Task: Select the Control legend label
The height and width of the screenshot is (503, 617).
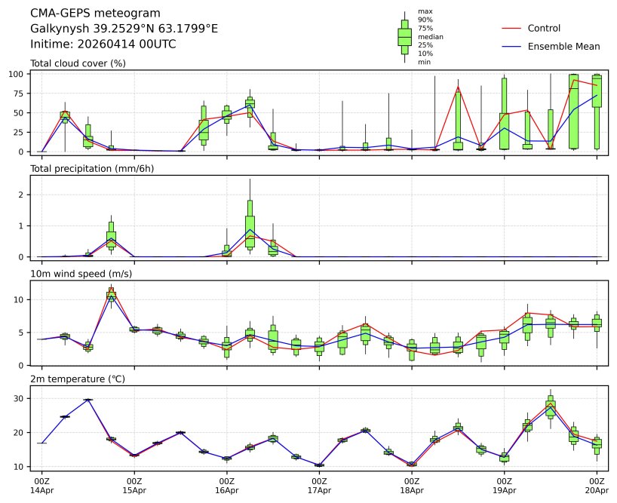Action: point(544,29)
